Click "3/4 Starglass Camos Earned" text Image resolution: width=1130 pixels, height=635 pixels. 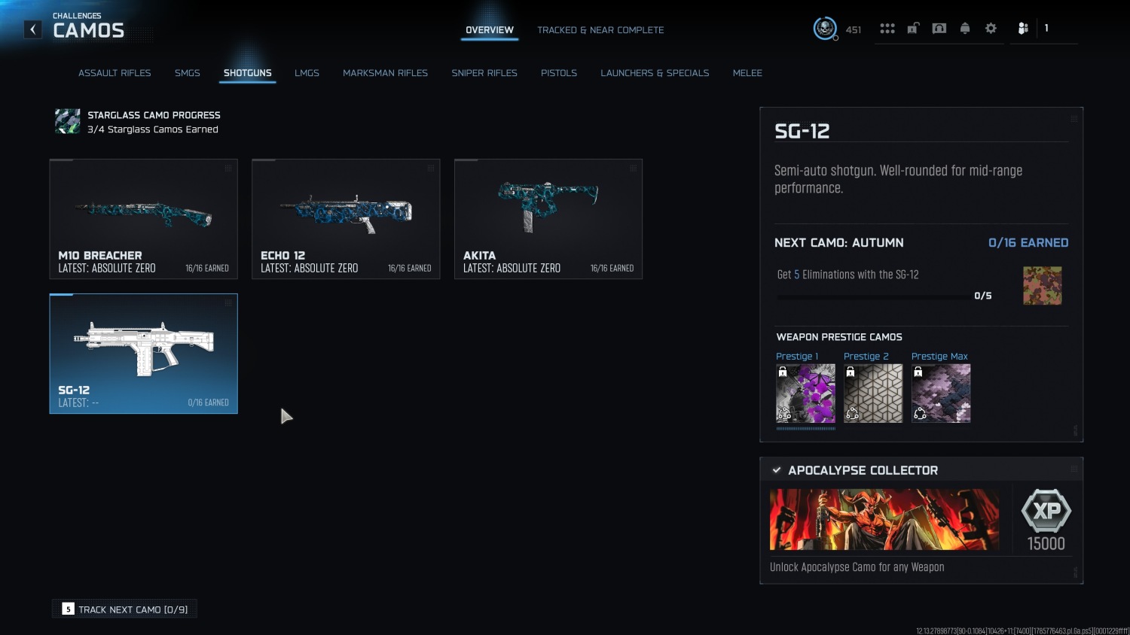(x=153, y=129)
